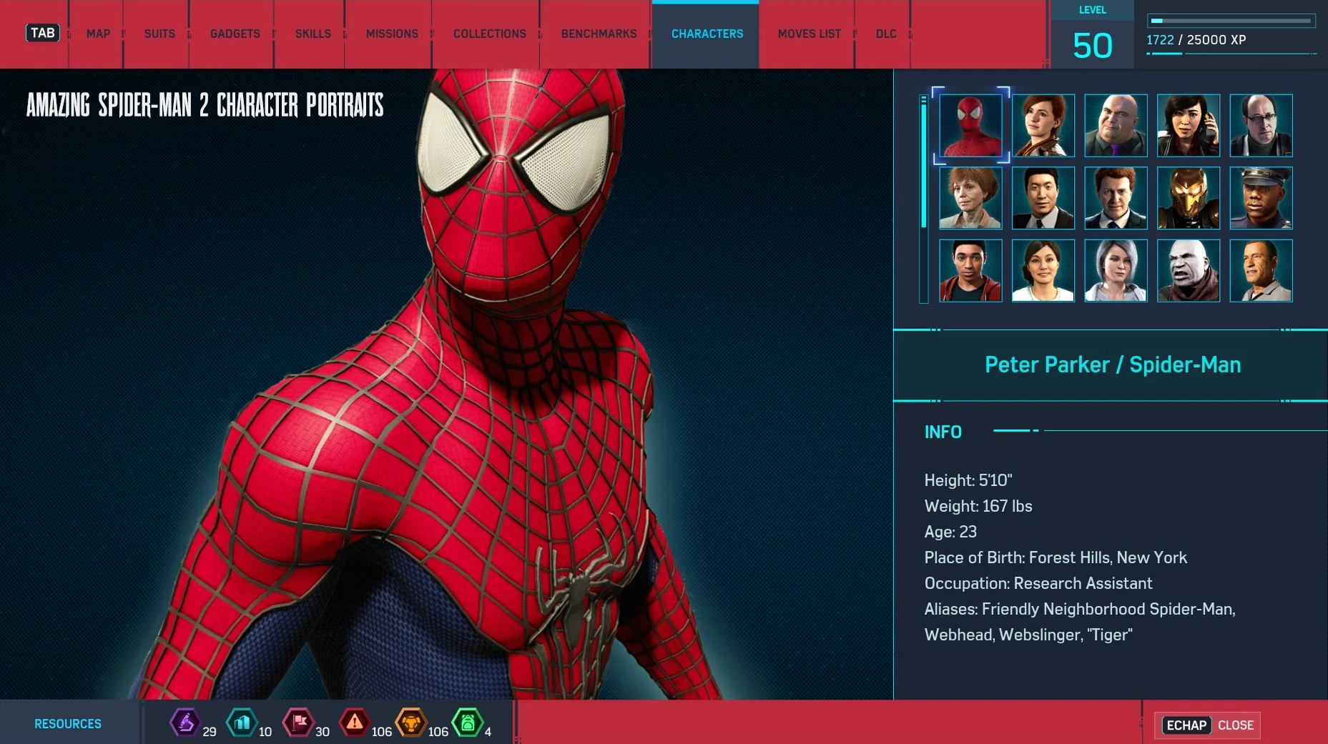
Task: Select the red-haired woman portrait
Action: coord(1043,126)
